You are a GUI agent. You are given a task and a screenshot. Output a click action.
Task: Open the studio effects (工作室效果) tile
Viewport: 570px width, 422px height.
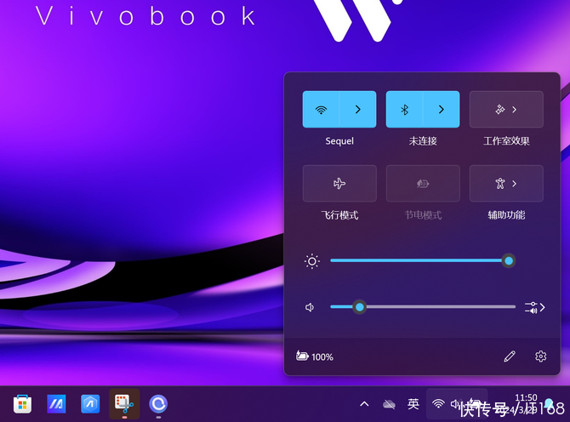506,110
